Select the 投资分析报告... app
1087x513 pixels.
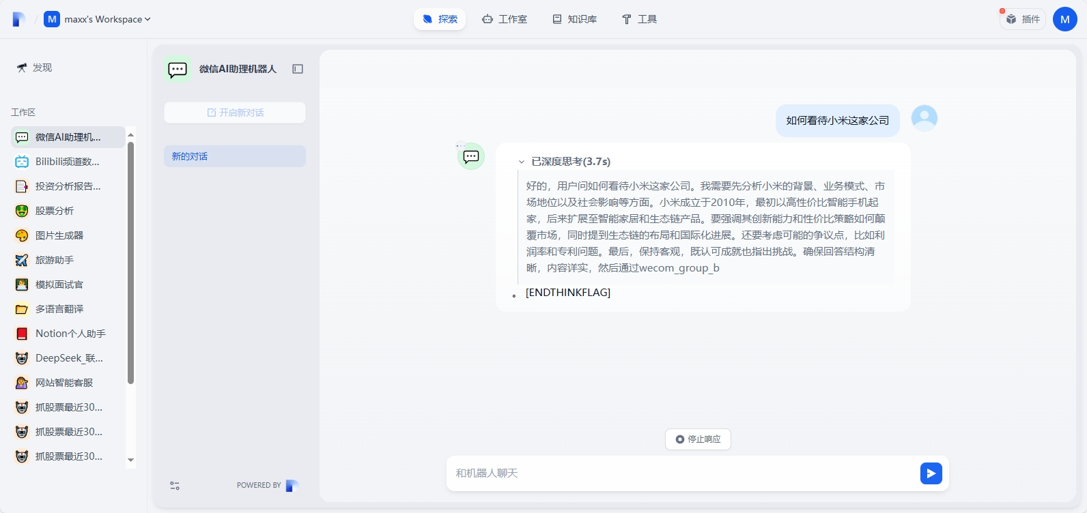68,186
